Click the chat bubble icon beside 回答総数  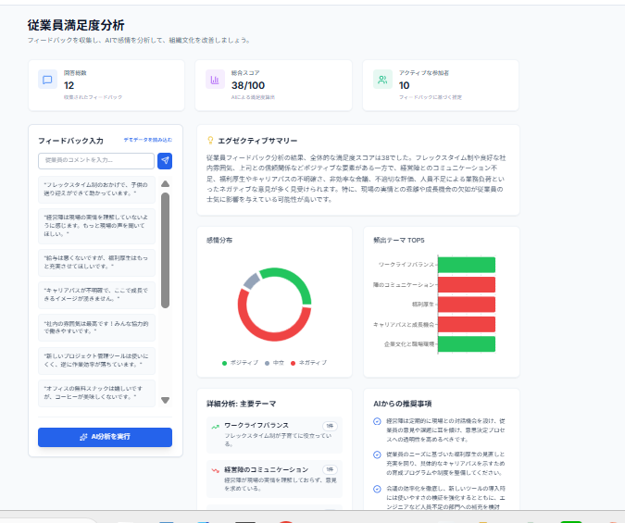point(47,80)
